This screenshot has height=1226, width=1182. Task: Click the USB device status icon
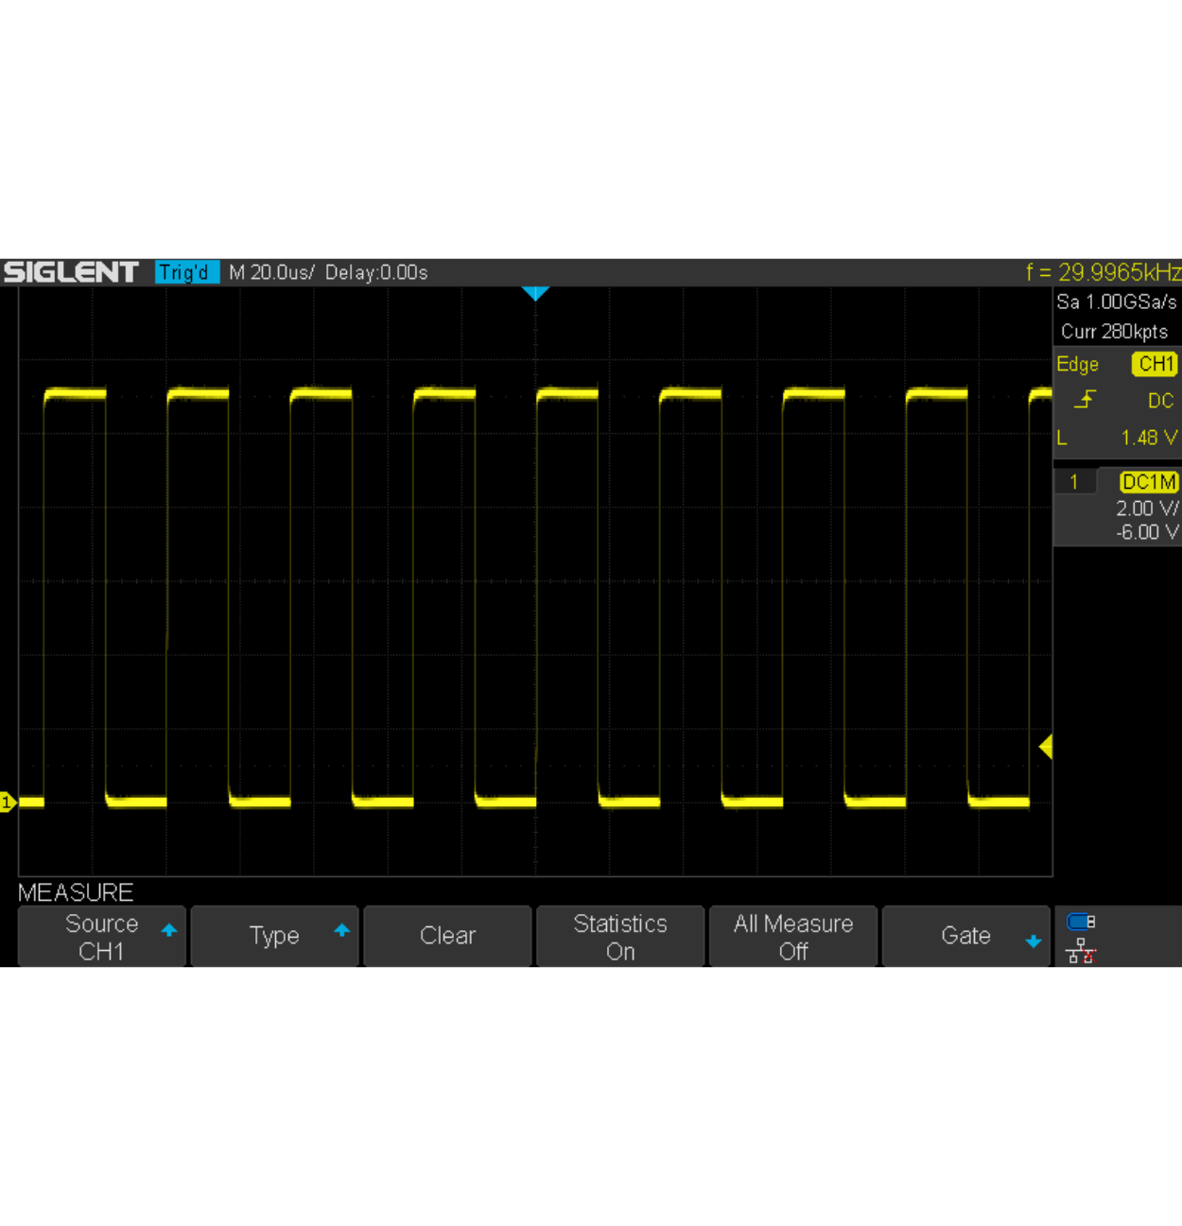[1081, 921]
